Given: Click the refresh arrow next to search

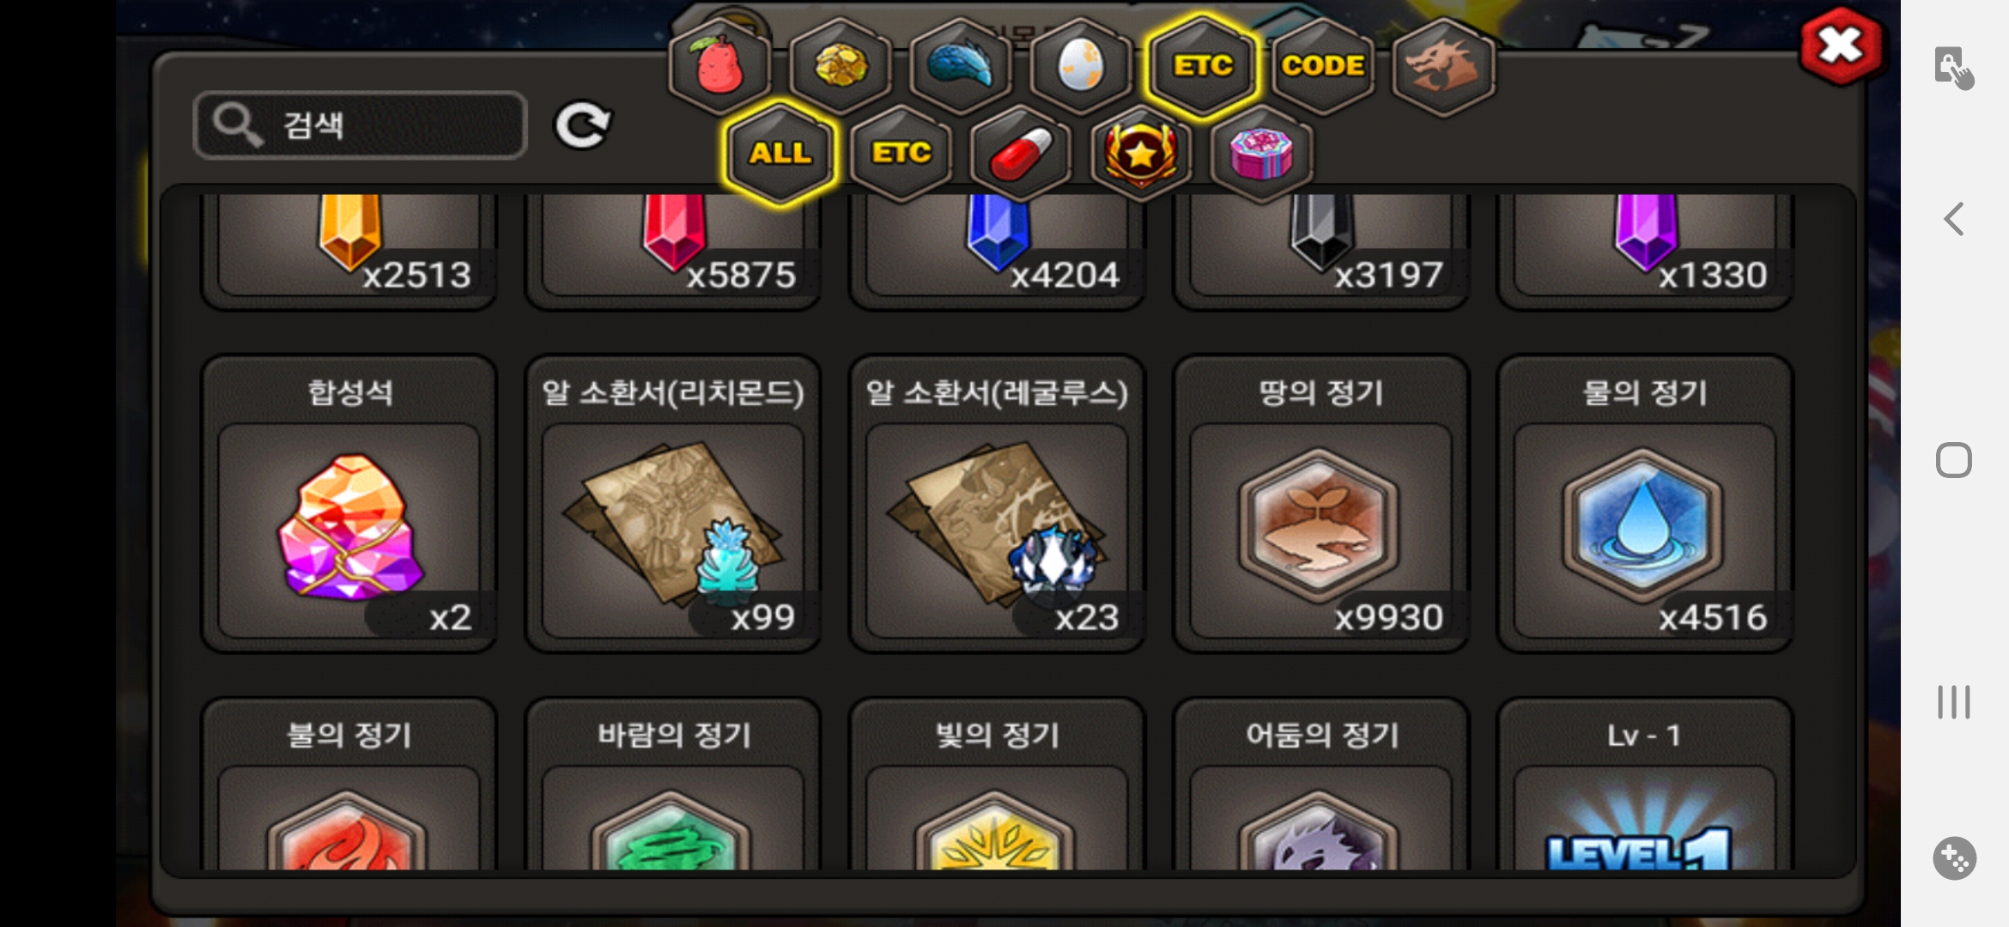Looking at the screenshot, I should tap(583, 126).
